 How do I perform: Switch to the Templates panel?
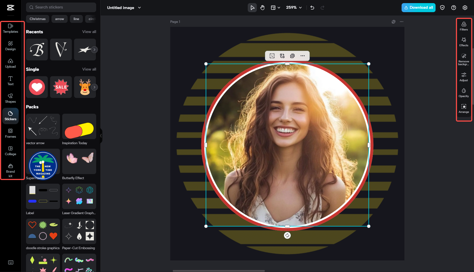10,28
